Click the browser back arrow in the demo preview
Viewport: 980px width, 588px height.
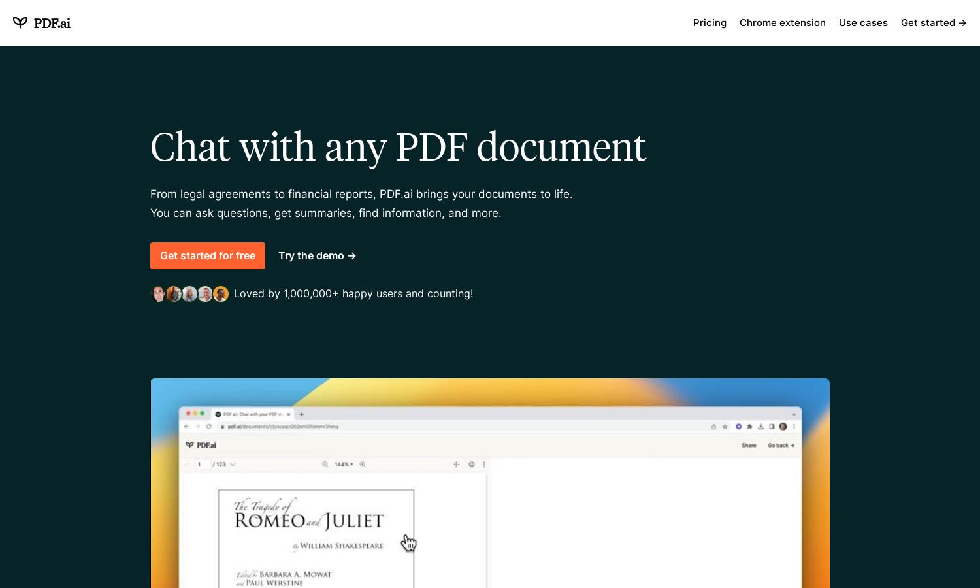tap(187, 427)
